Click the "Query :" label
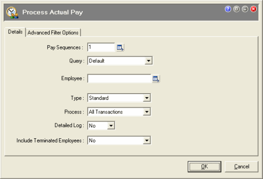The width and height of the screenshot is (263, 179). click(77, 61)
